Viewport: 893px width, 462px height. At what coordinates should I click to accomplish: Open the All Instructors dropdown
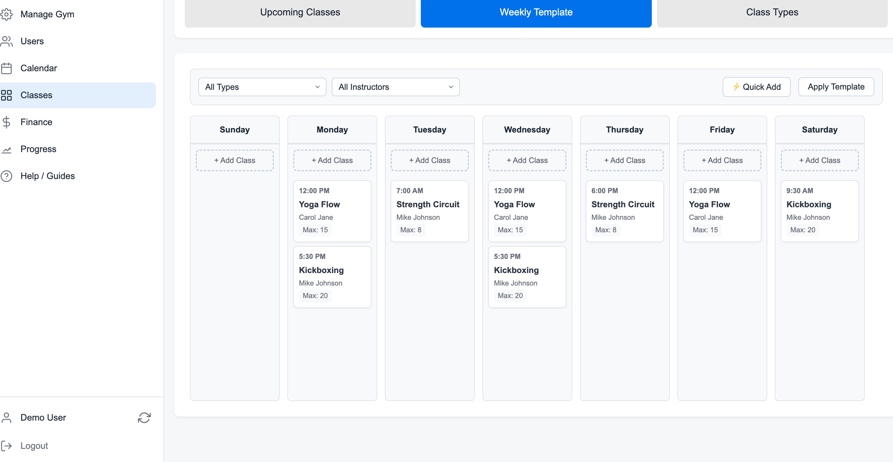395,87
